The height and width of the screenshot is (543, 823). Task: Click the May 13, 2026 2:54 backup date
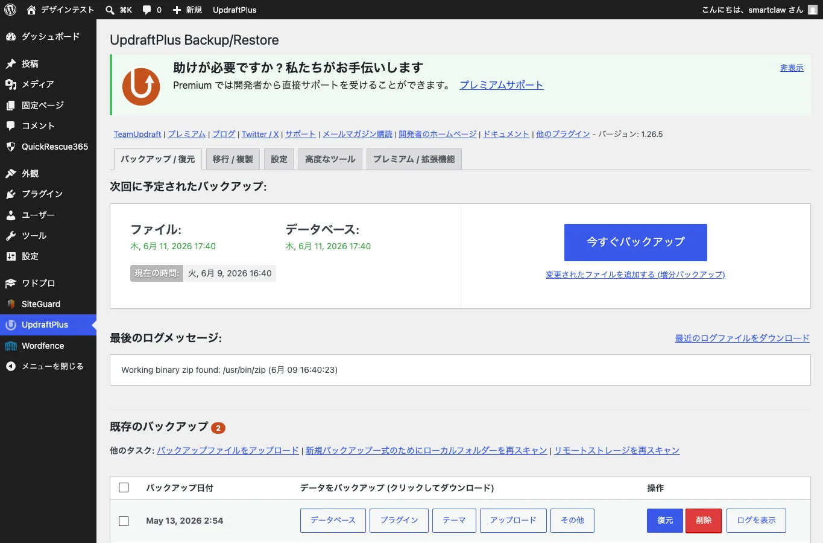184,521
